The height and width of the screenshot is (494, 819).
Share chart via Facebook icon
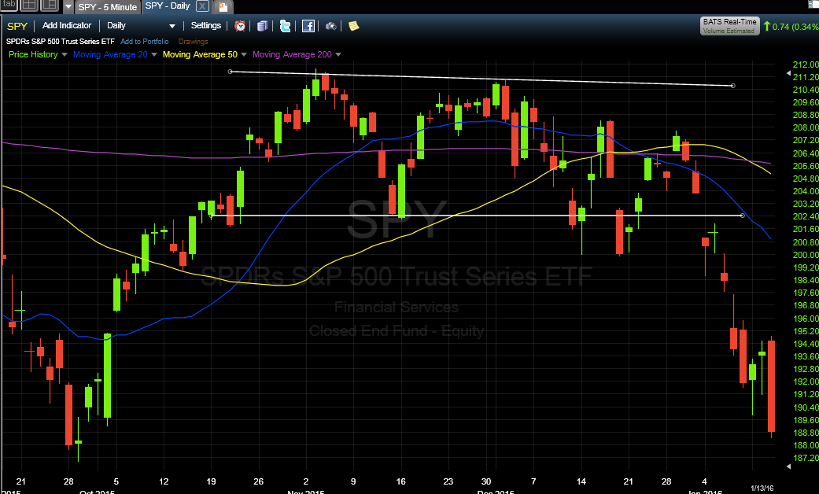pyautogui.click(x=308, y=26)
